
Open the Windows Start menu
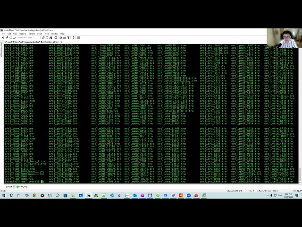pos(4,195)
